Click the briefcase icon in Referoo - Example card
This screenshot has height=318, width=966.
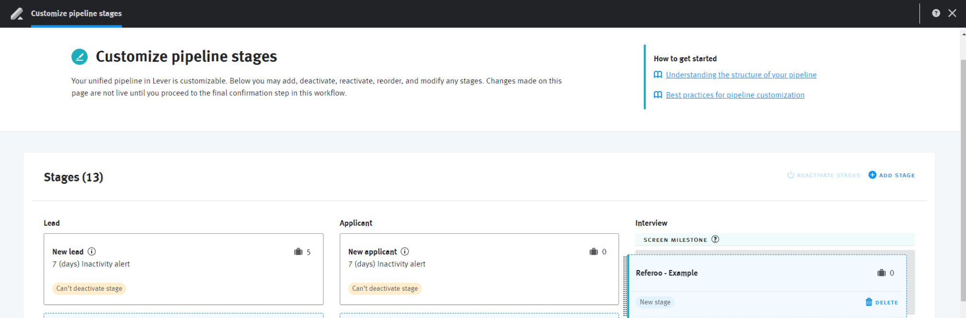click(881, 273)
